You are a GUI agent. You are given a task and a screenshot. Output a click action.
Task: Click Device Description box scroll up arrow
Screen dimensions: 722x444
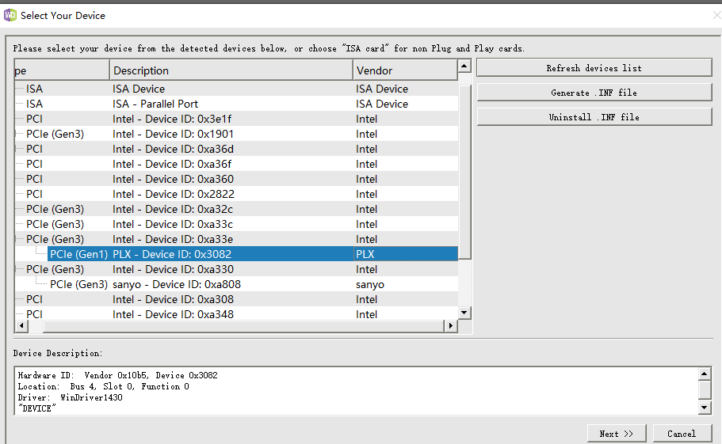[x=704, y=374]
